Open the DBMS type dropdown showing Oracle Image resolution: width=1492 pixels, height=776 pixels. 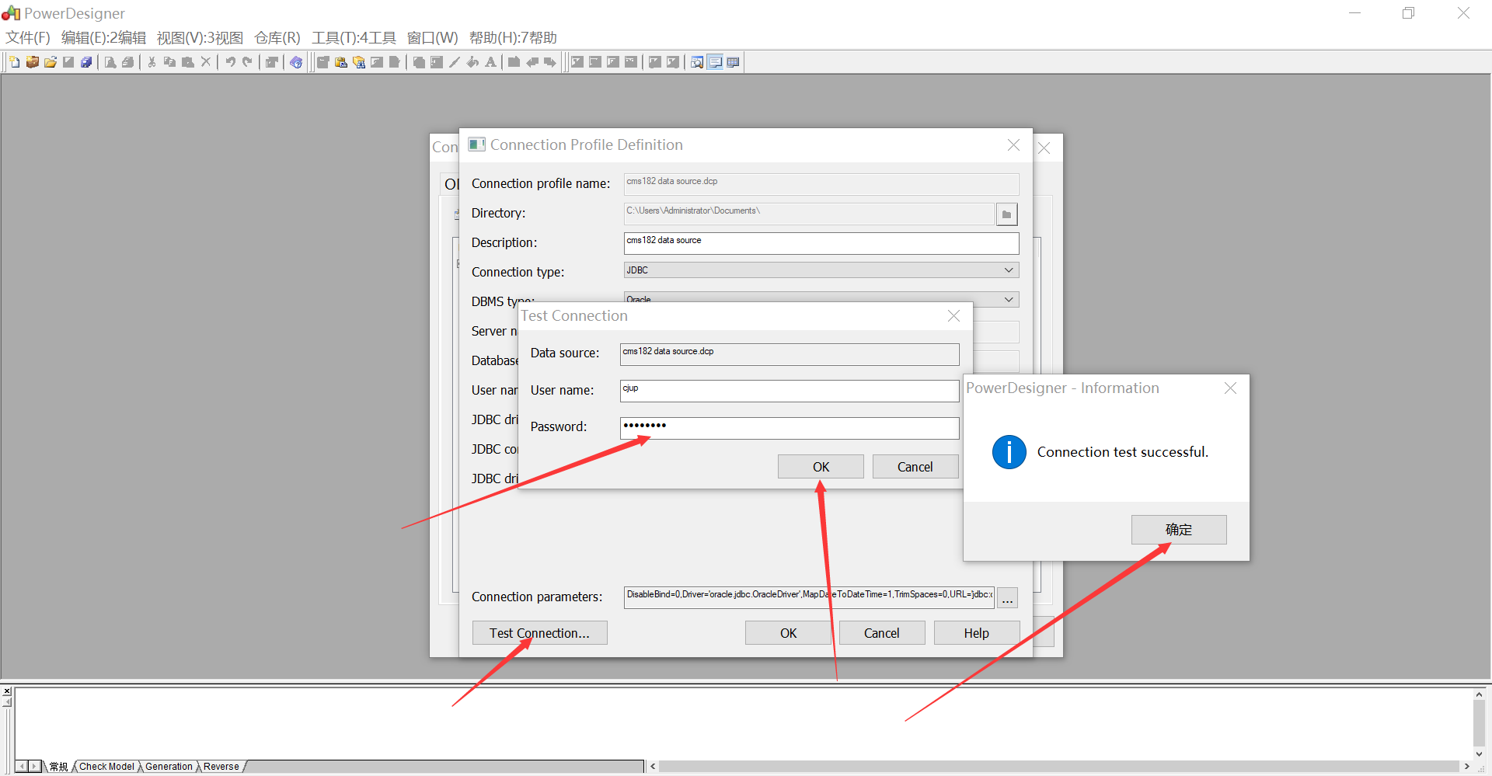pos(1008,299)
